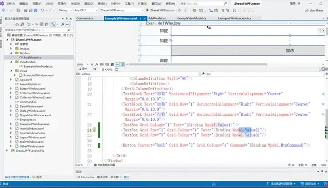Click the Save icon in the toolbar
The image size is (328, 188).
31,10
